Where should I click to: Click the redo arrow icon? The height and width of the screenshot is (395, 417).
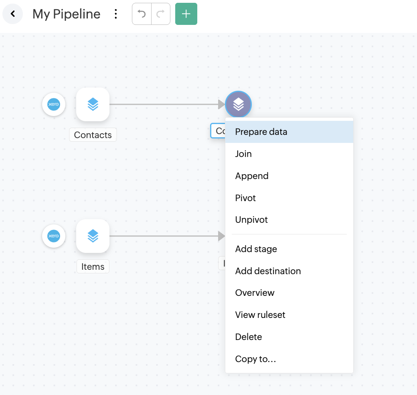(x=161, y=14)
